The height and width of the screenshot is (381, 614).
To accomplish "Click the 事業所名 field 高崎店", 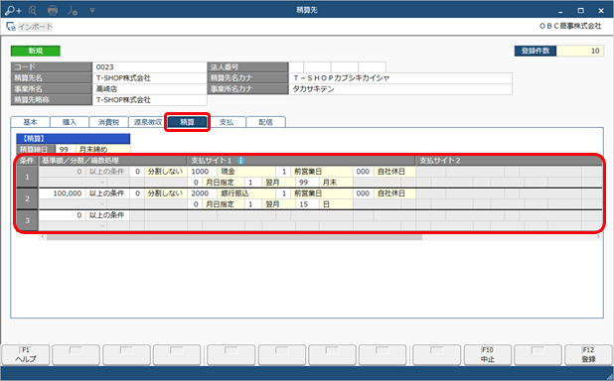I will click(150, 88).
